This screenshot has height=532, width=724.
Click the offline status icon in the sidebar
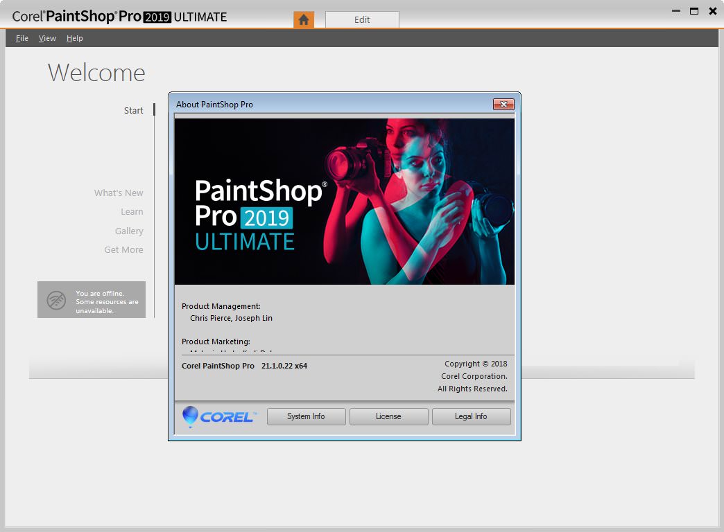click(55, 299)
